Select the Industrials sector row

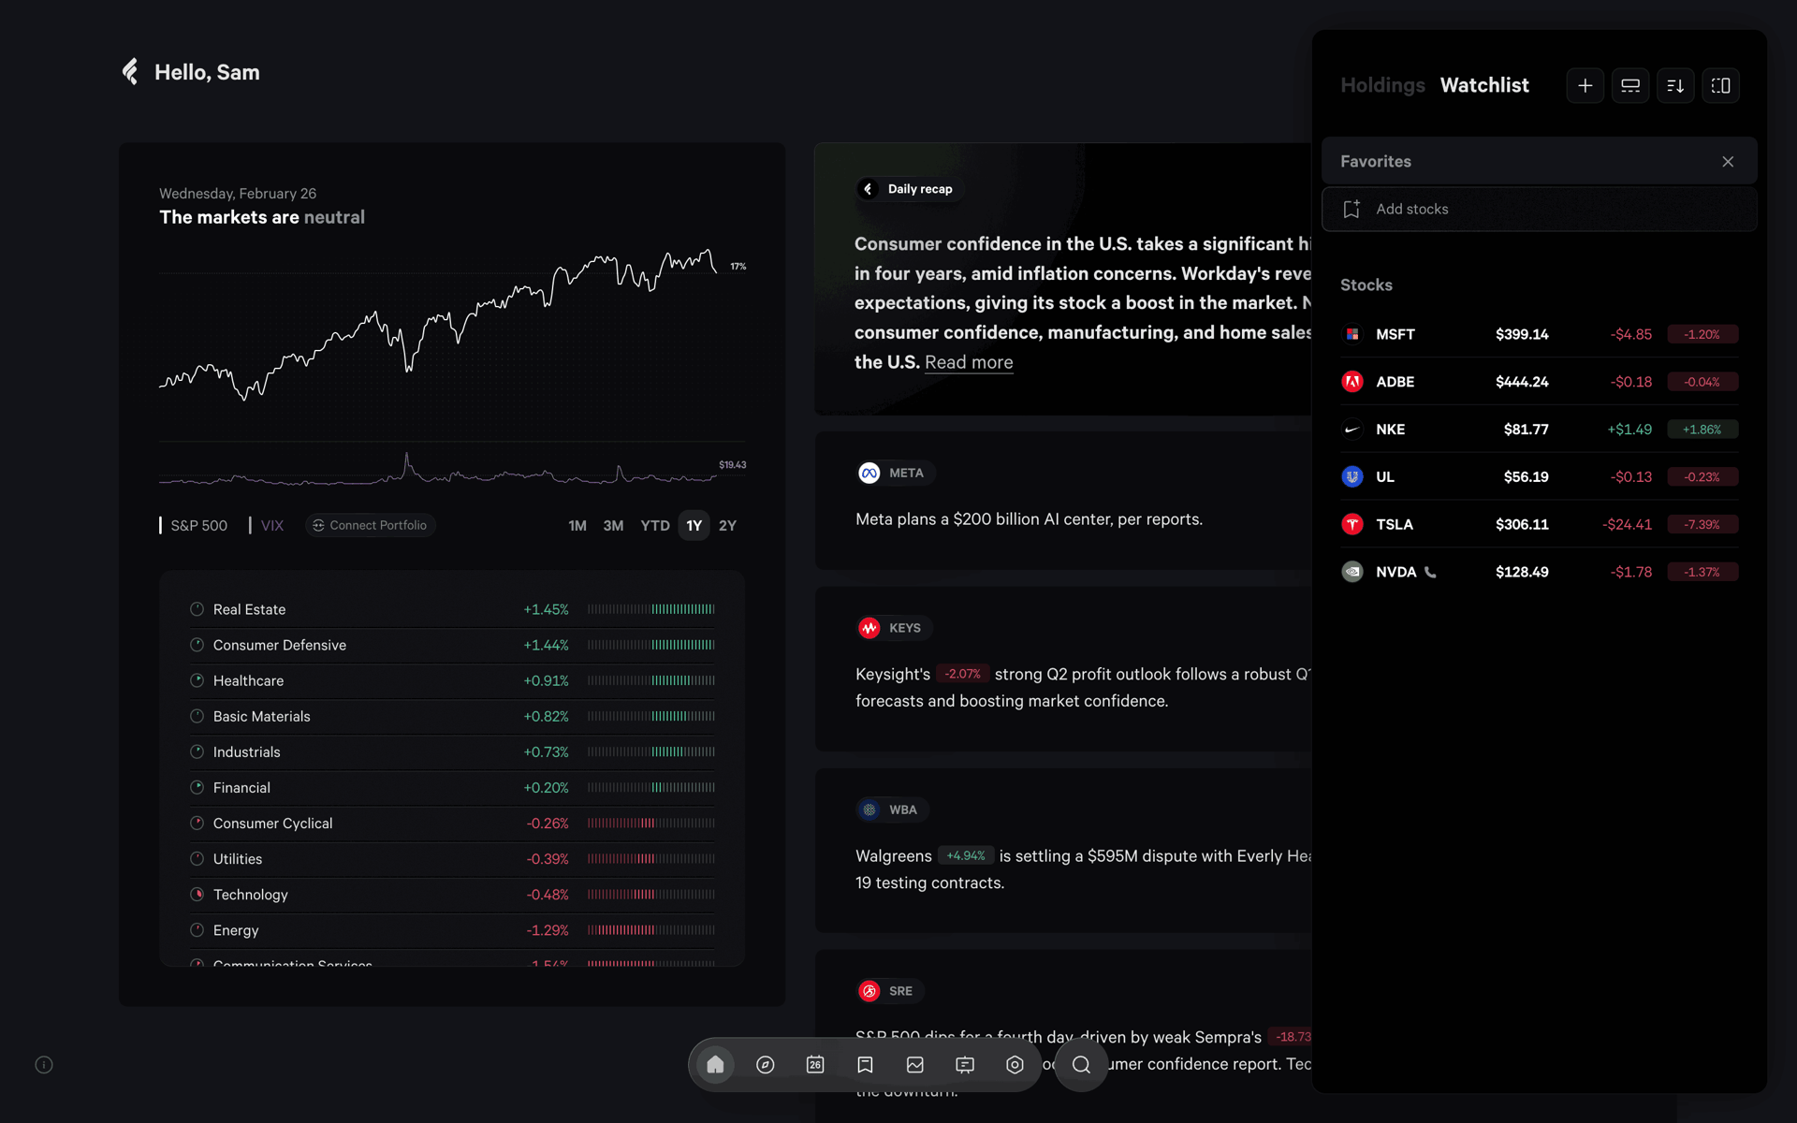(452, 751)
